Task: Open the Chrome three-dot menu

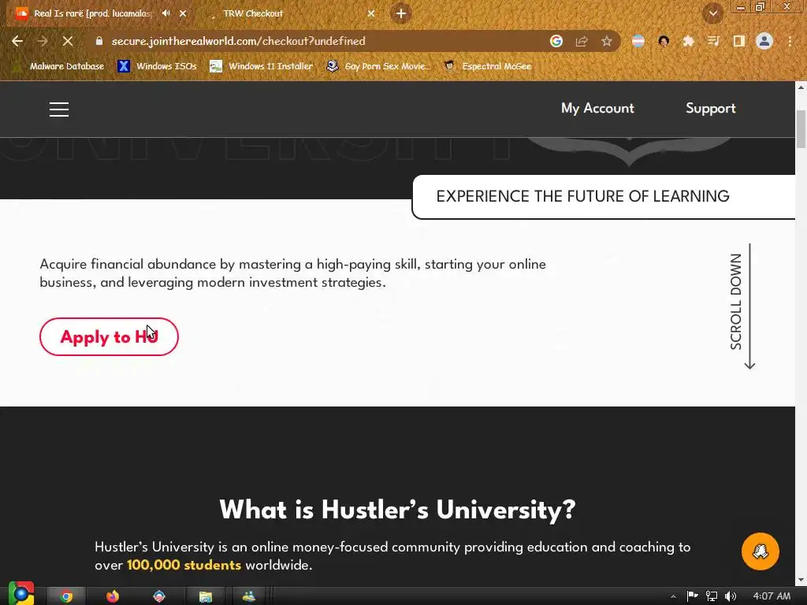Action: pyautogui.click(x=790, y=41)
